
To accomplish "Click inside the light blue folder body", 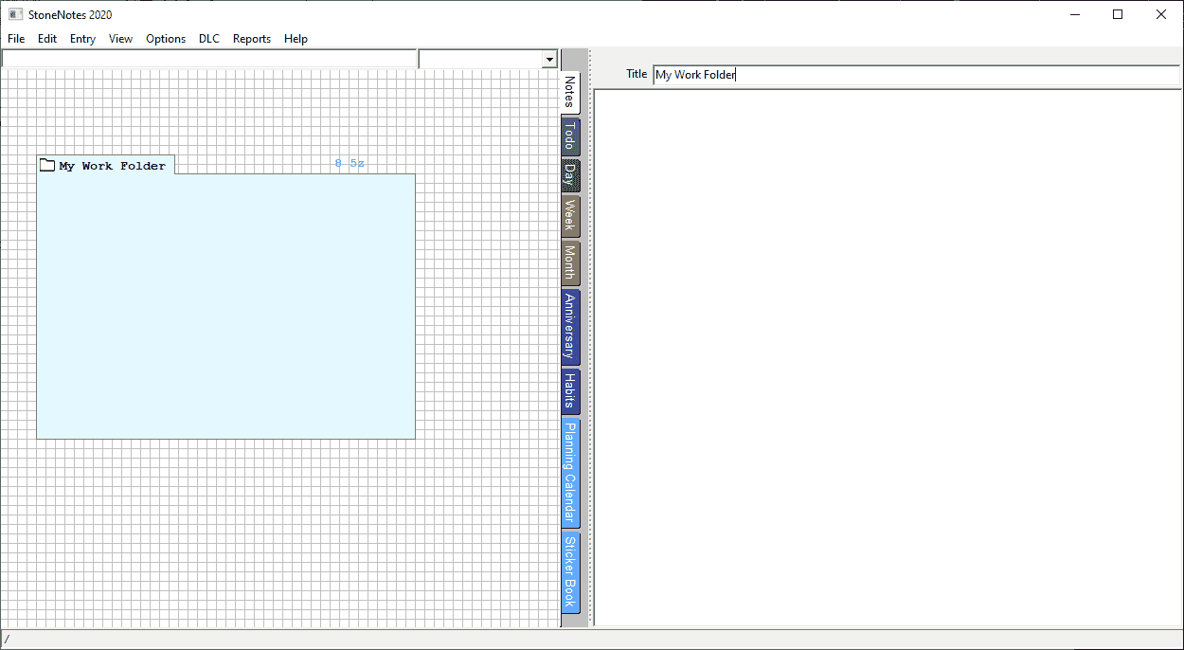I will tap(225, 306).
